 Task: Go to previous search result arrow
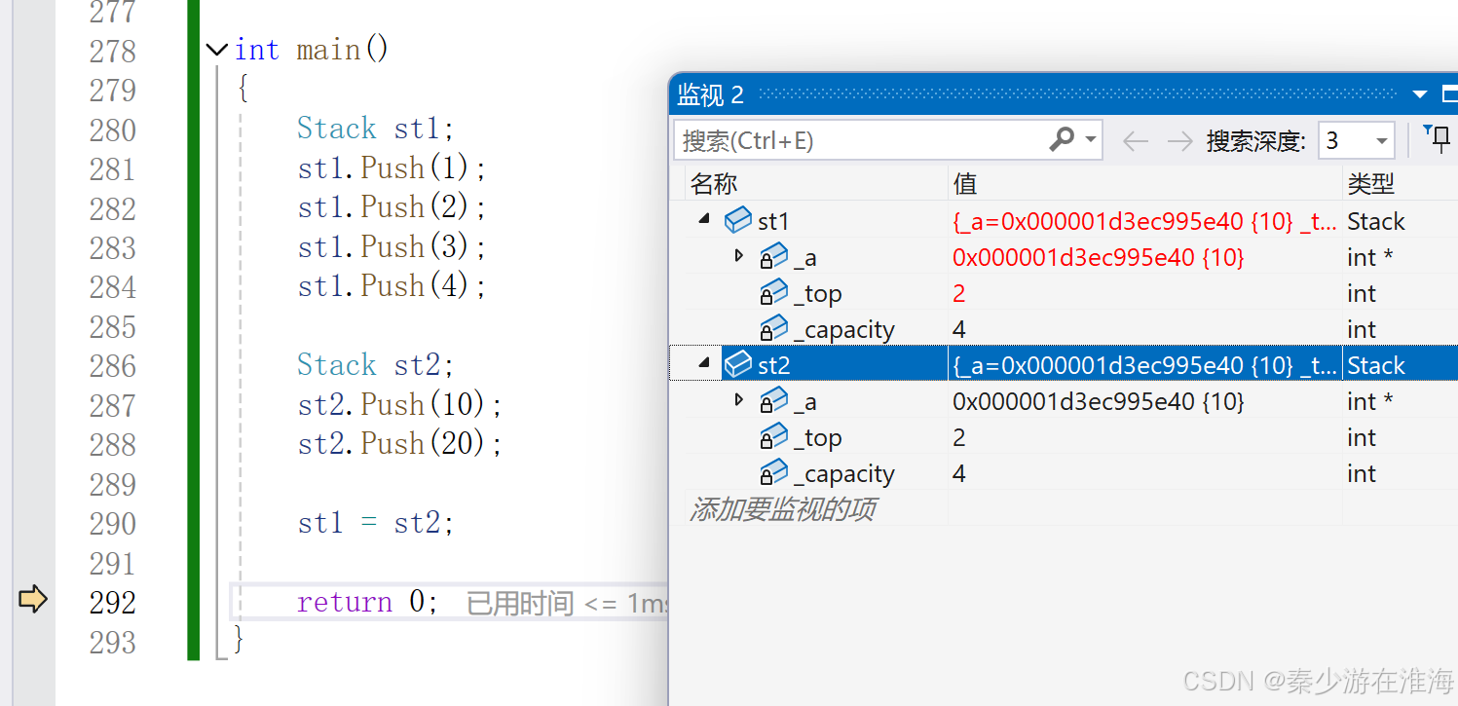coord(1135,141)
